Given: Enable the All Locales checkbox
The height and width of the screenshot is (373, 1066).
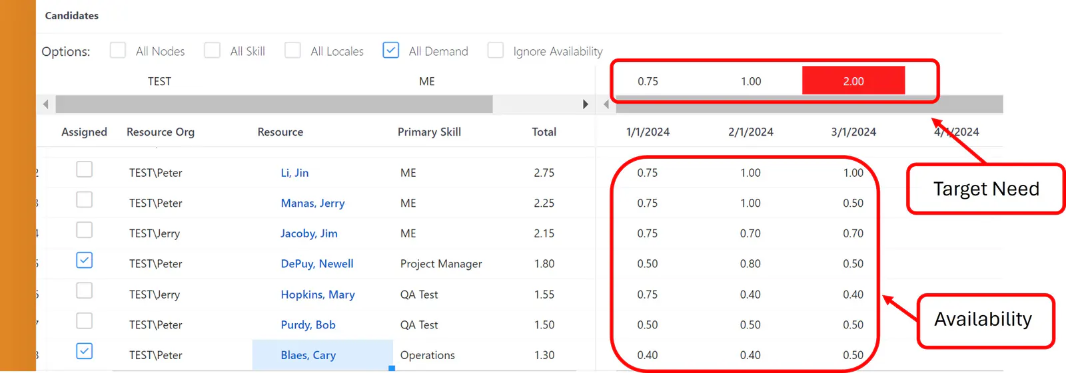Looking at the screenshot, I should (x=292, y=51).
